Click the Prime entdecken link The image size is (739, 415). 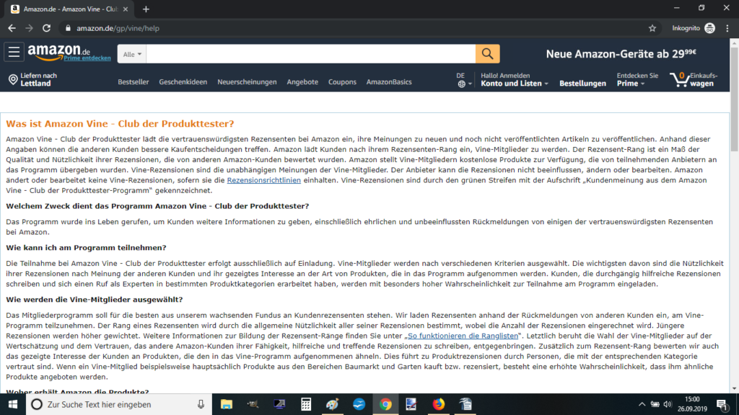click(87, 58)
